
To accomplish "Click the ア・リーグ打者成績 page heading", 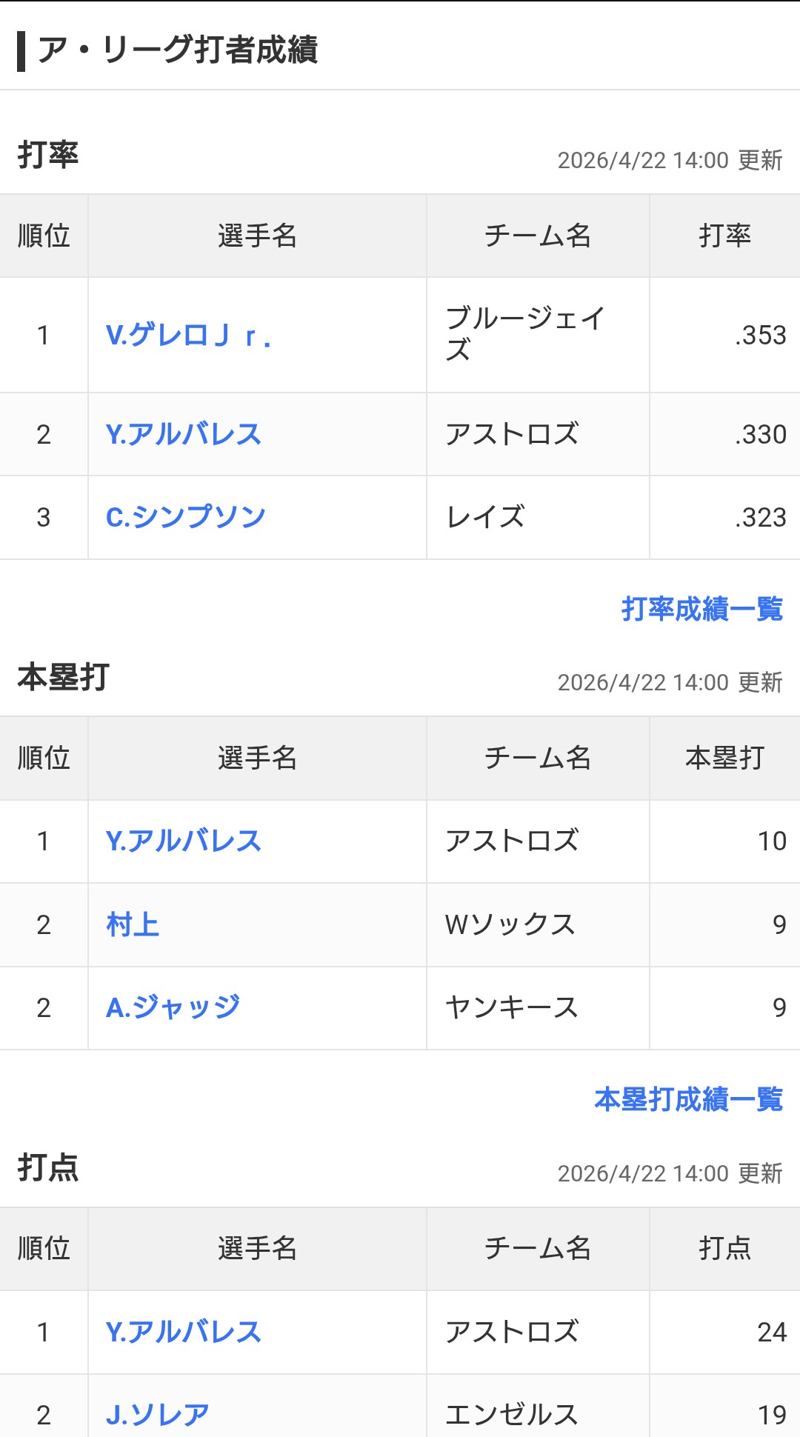I will pos(178,50).
